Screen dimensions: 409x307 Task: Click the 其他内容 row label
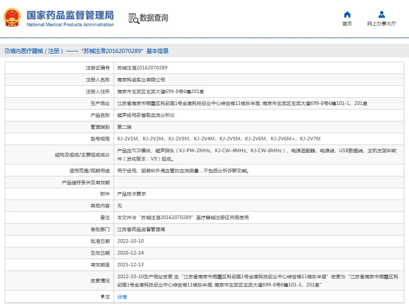coord(100,206)
